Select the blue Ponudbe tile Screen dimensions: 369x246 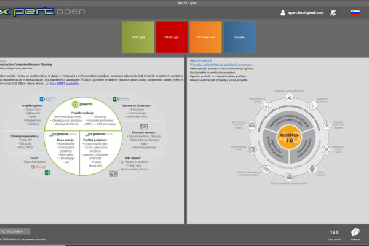point(238,36)
